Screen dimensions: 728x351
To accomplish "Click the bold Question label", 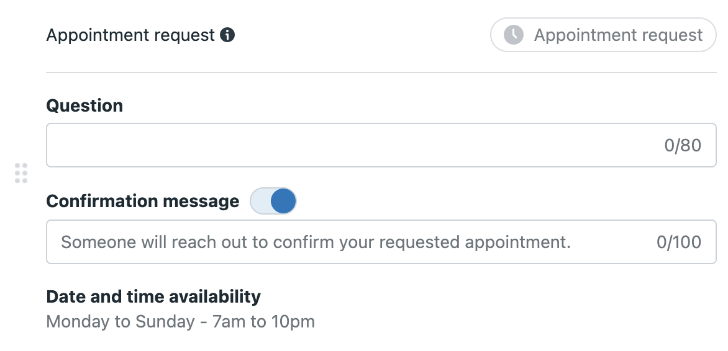I will click(84, 105).
